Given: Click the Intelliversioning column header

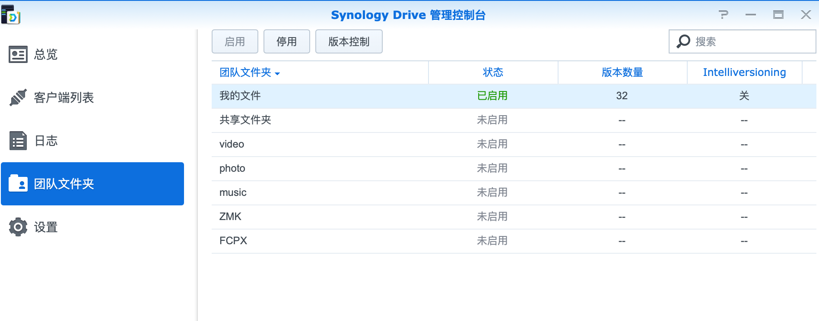Looking at the screenshot, I should point(745,72).
